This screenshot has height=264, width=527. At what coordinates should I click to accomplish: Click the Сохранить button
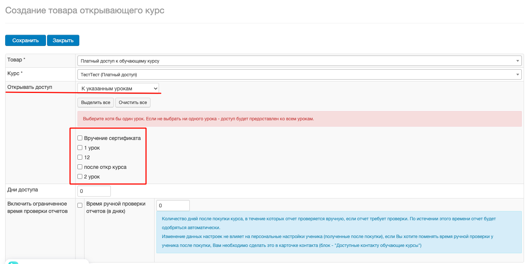click(x=25, y=40)
